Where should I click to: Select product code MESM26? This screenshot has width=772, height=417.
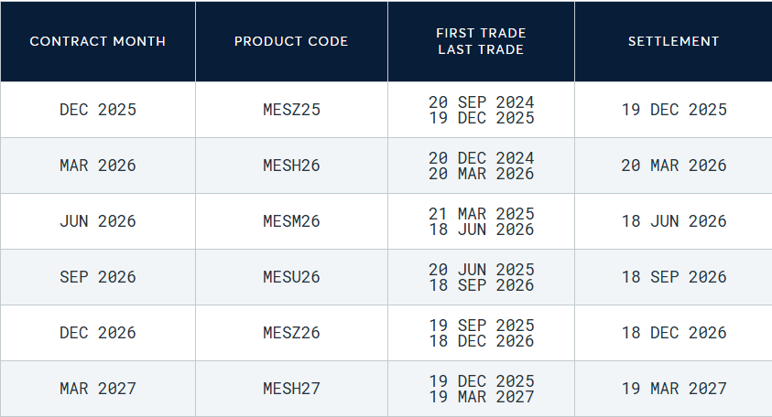[291, 221]
